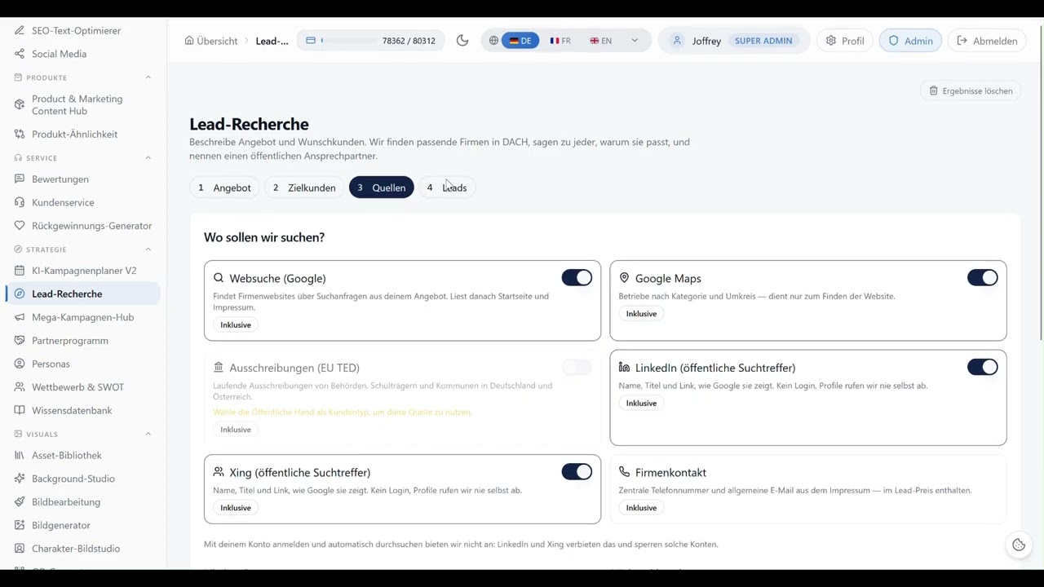Collapse the VISUALS sidebar section
Image resolution: width=1044 pixels, height=587 pixels.
click(x=148, y=435)
